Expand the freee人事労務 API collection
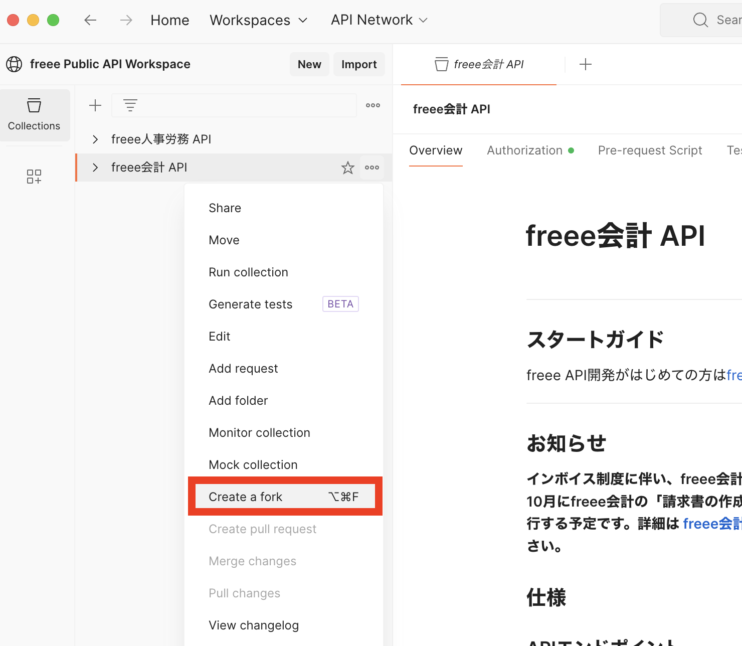This screenshot has height=646, width=742. point(95,139)
